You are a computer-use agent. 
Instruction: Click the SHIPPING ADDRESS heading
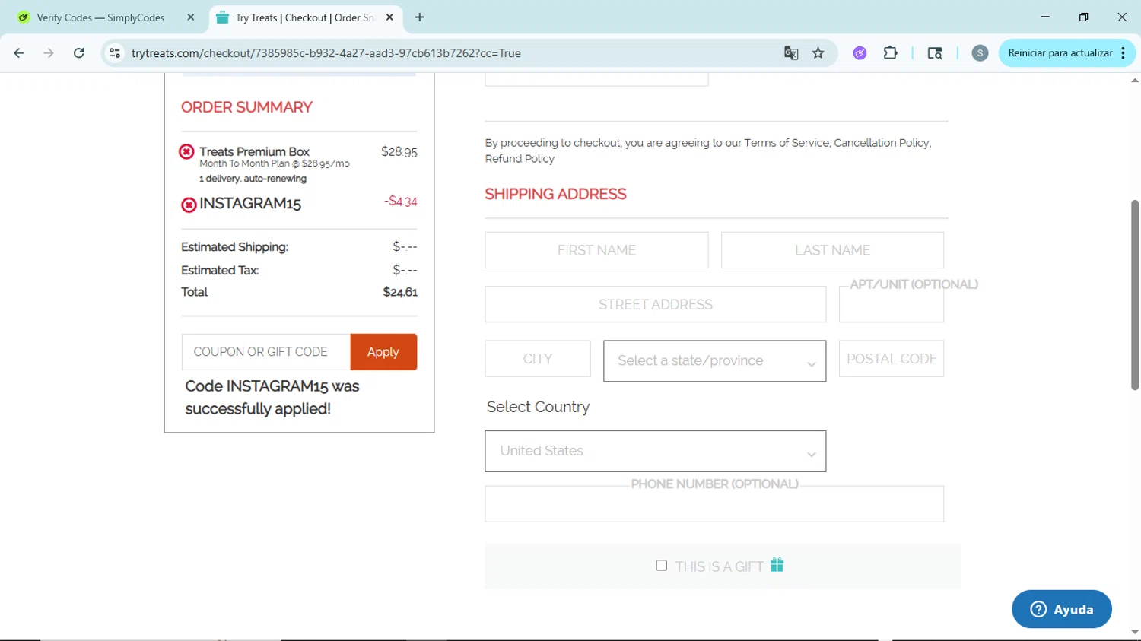(x=555, y=194)
